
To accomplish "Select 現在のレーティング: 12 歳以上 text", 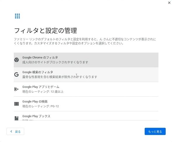I will click(x=43, y=92).
